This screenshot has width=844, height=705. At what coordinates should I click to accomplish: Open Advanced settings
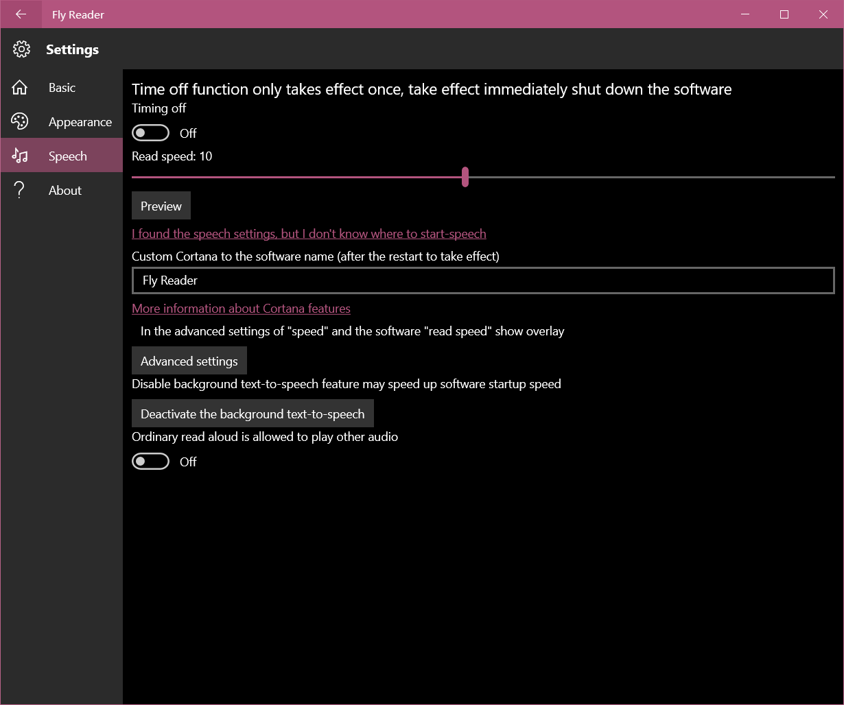(x=189, y=360)
